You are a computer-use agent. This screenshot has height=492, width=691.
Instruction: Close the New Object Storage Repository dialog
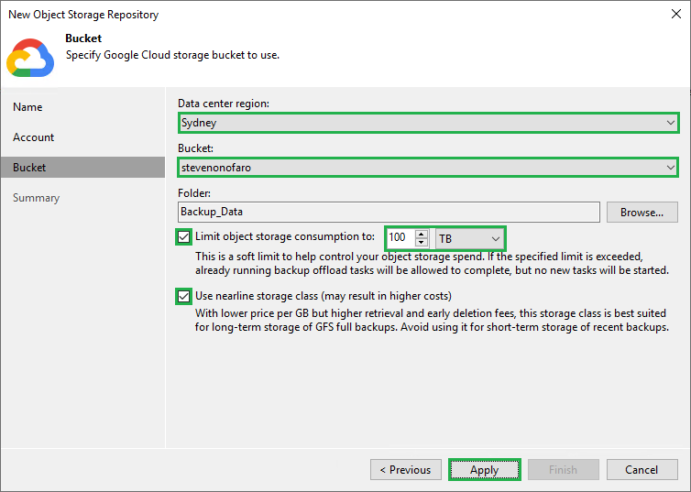(x=674, y=15)
